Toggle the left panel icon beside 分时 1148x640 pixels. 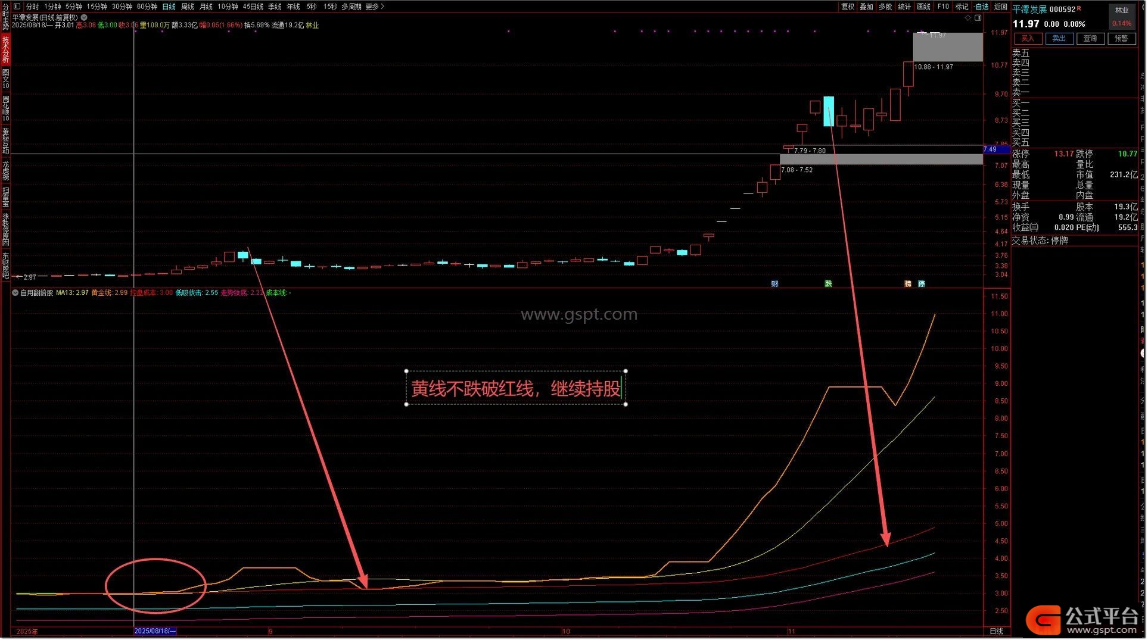click(x=17, y=7)
